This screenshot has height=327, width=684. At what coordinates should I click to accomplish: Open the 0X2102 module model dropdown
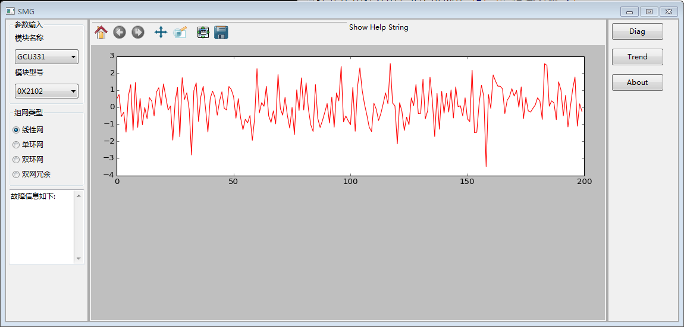46,91
